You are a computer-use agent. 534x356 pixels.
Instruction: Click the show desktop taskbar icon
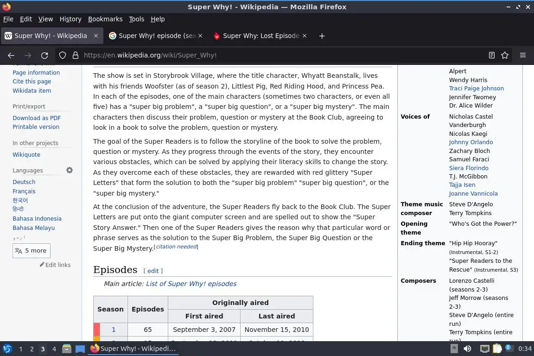(80, 349)
